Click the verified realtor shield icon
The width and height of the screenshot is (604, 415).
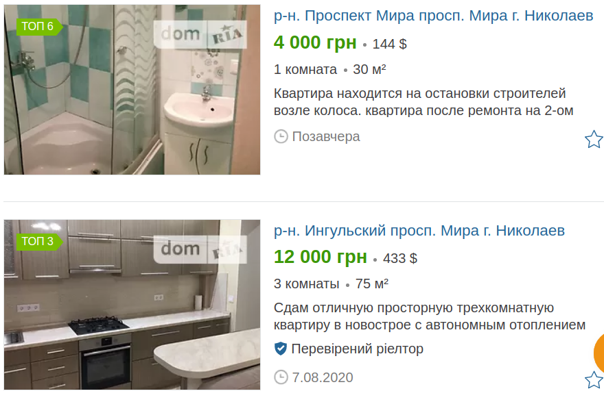click(x=281, y=349)
